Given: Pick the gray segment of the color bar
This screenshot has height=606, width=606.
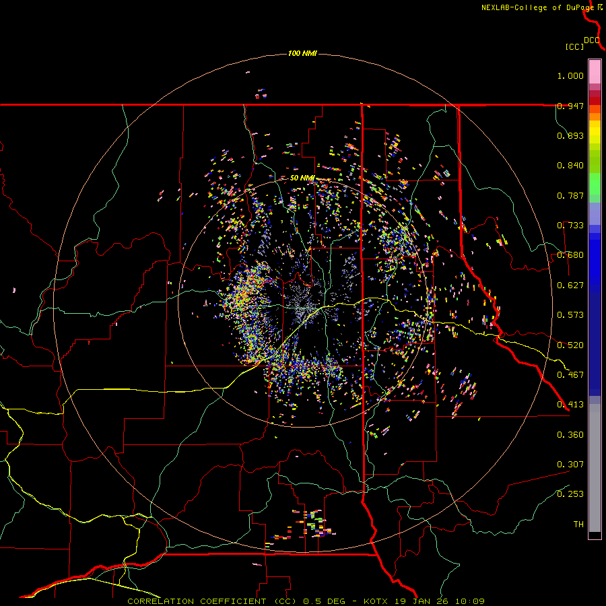Looking at the screenshot, I should coord(595,468).
